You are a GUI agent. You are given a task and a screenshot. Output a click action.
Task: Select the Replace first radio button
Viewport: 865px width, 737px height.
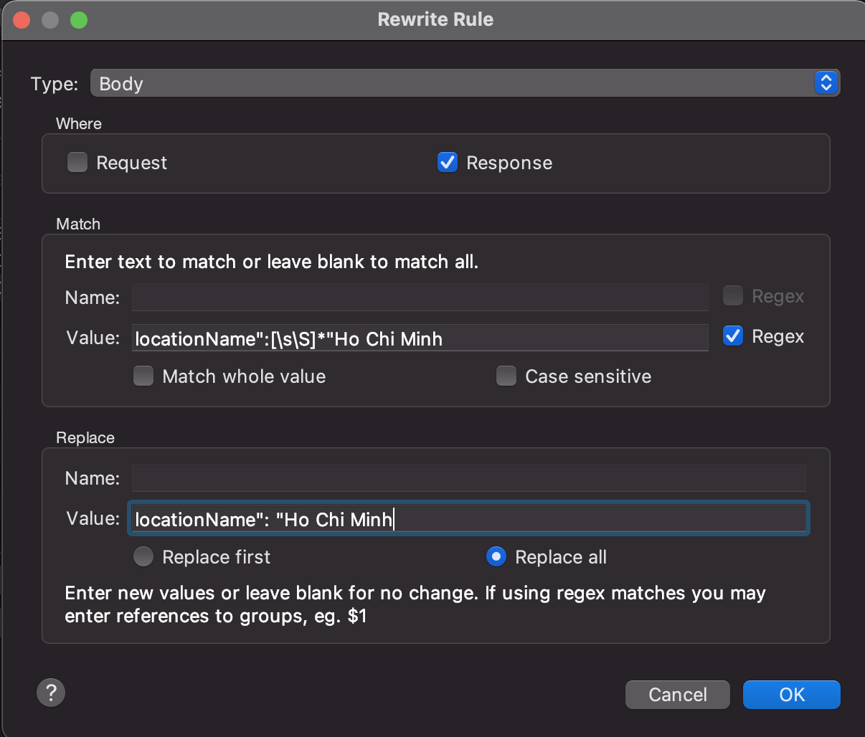click(143, 557)
